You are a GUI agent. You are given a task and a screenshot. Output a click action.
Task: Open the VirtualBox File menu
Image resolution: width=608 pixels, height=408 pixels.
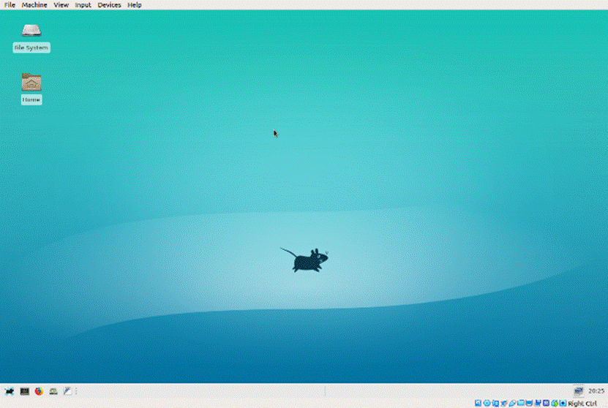point(10,5)
